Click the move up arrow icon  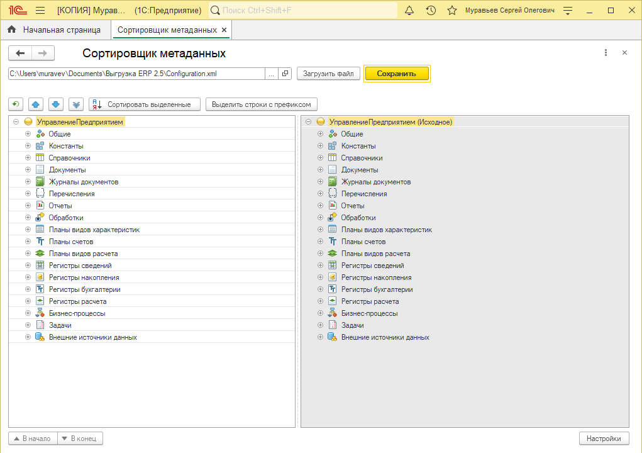(x=36, y=104)
